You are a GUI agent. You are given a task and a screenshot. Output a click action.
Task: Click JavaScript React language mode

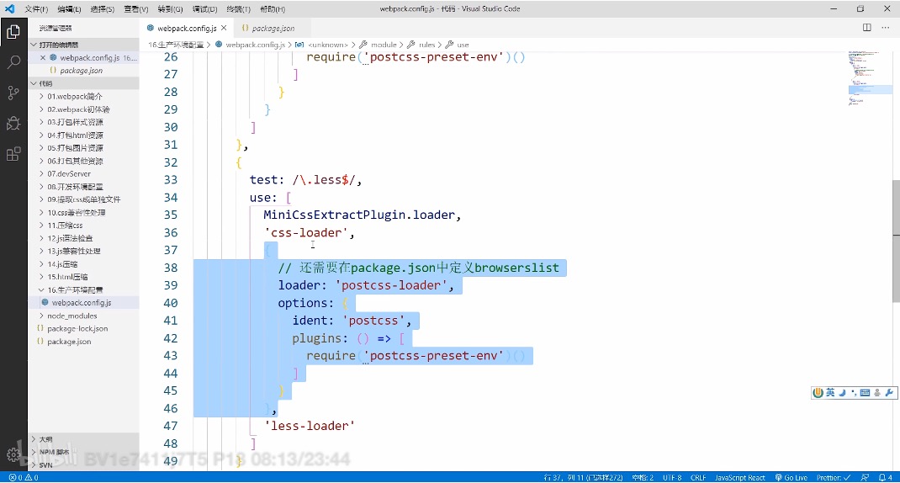click(740, 477)
